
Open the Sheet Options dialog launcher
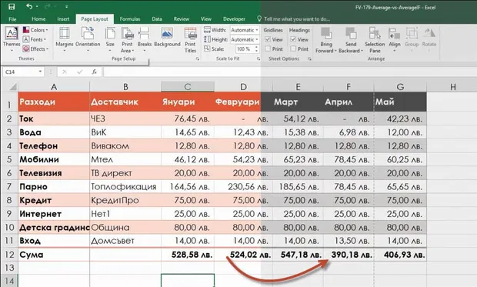(309, 58)
